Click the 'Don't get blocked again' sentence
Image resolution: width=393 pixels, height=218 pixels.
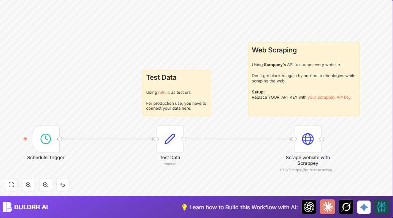click(x=304, y=78)
